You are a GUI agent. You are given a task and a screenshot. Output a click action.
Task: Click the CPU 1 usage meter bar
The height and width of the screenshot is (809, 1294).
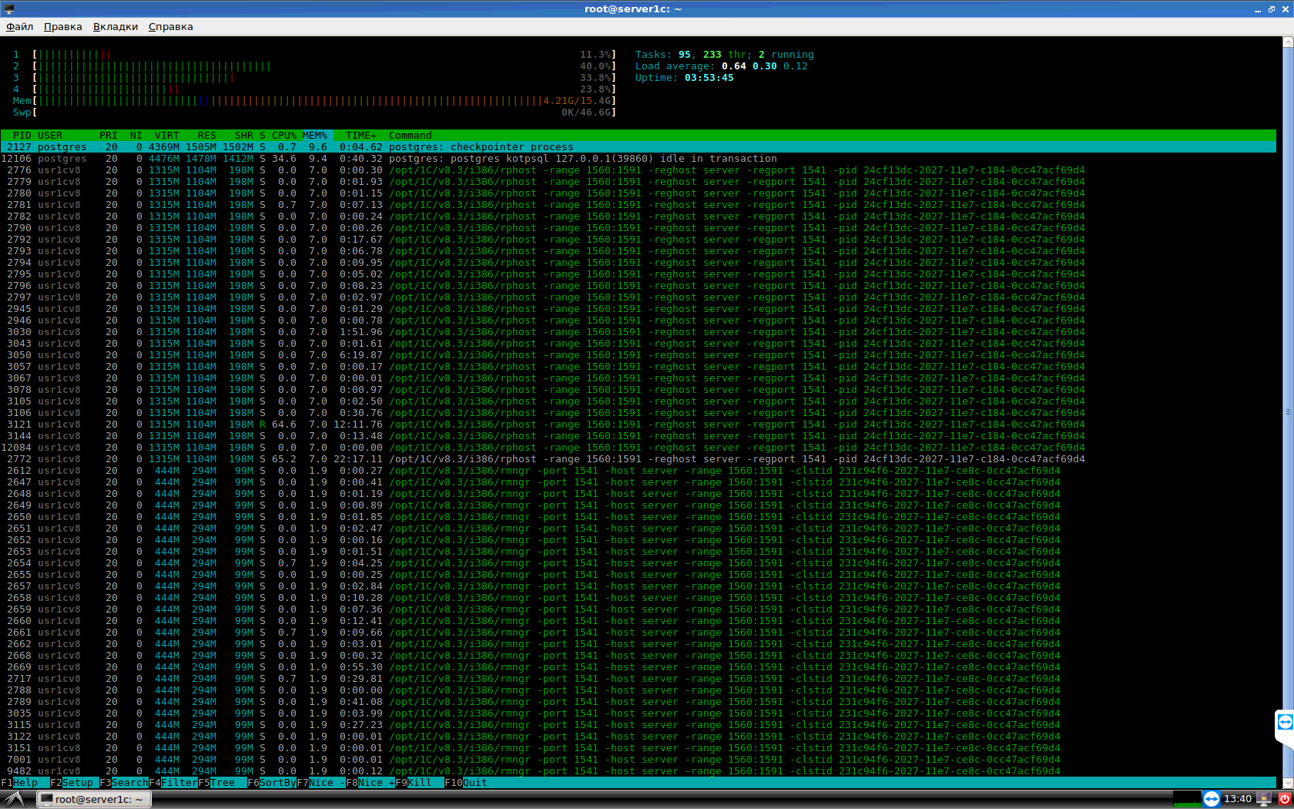coord(324,55)
